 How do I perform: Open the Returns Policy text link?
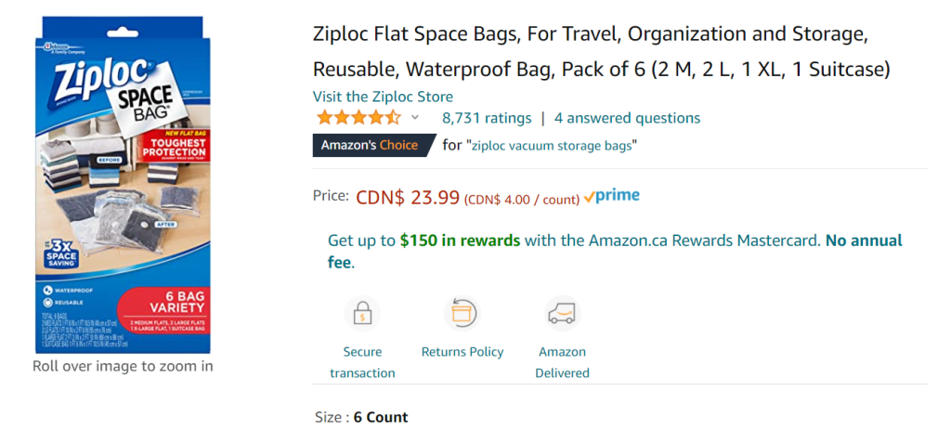(x=462, y=352)
